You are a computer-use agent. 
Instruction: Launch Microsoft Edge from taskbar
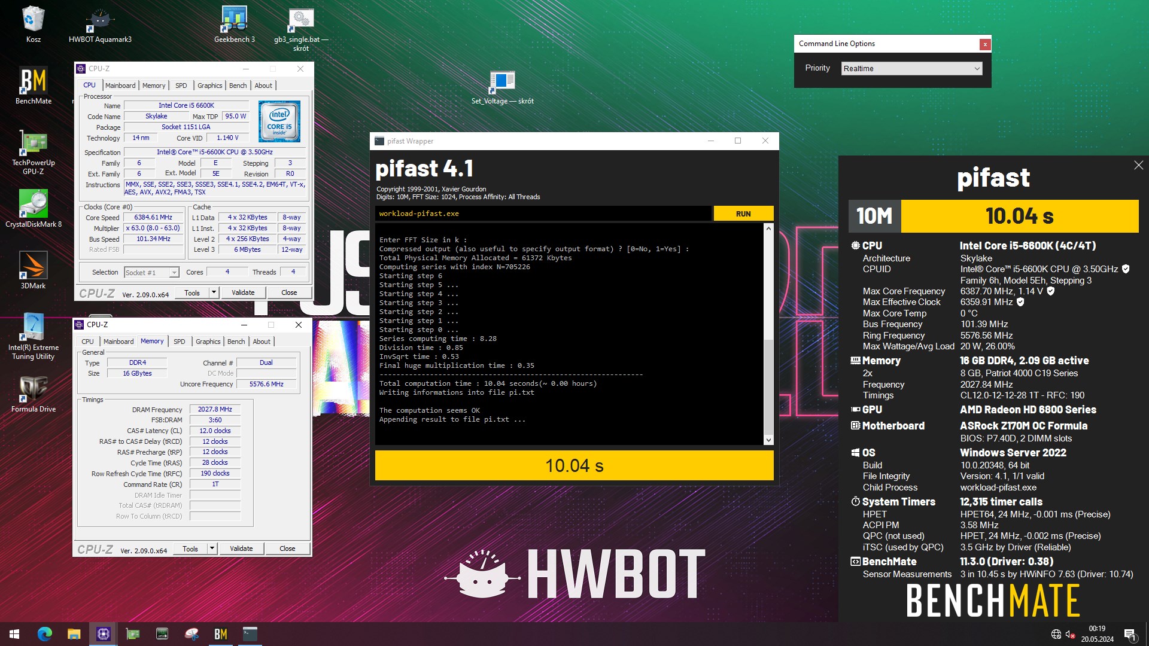45,634
